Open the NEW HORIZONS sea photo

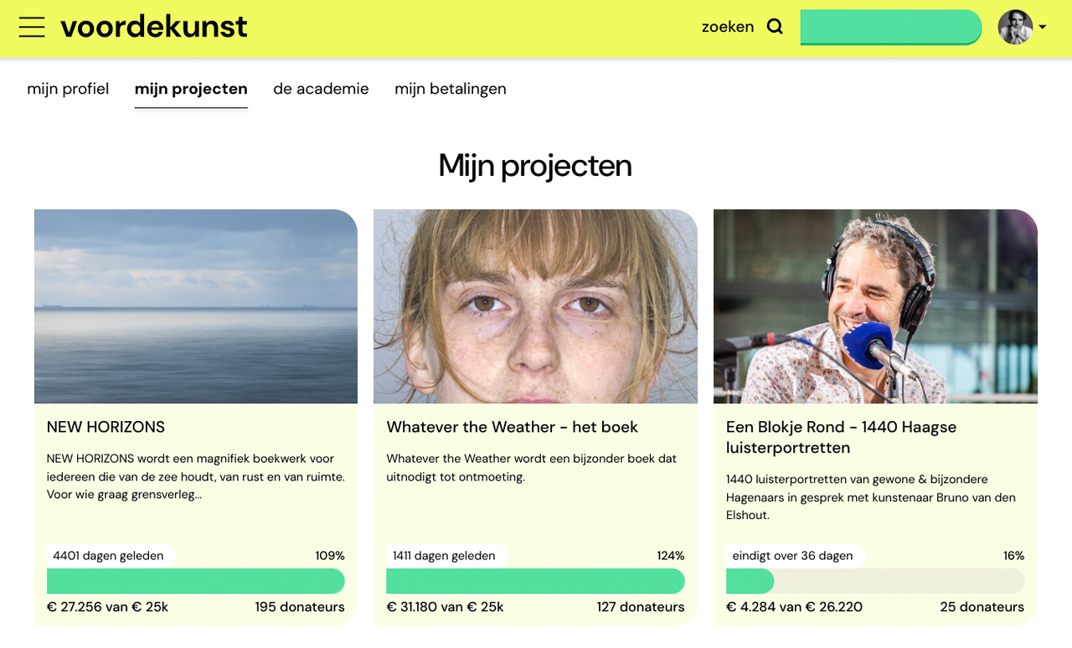[196, 306]
